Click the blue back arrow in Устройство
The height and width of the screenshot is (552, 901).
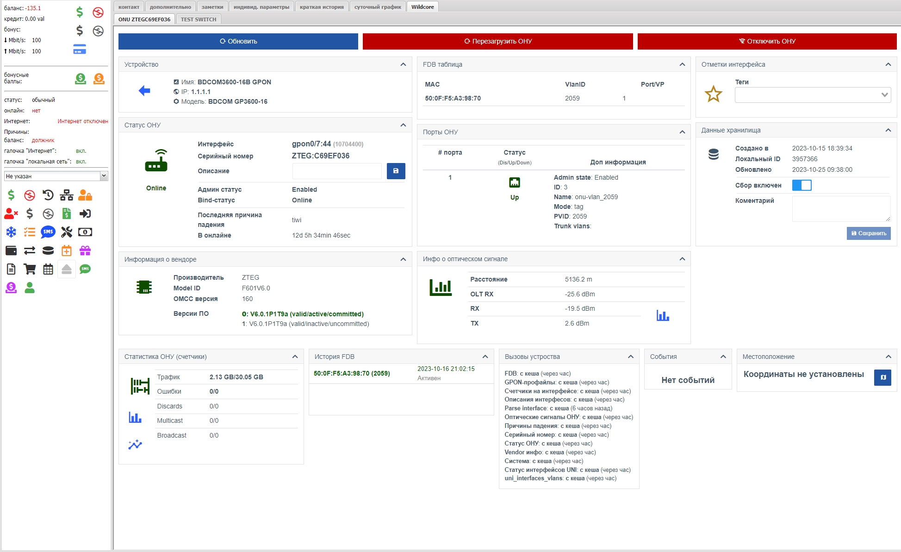tap(144, 91)
